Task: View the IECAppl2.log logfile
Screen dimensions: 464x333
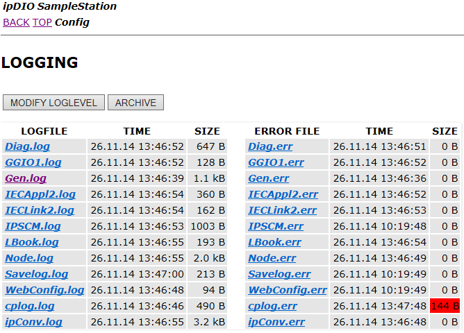Action: point(40,194)
